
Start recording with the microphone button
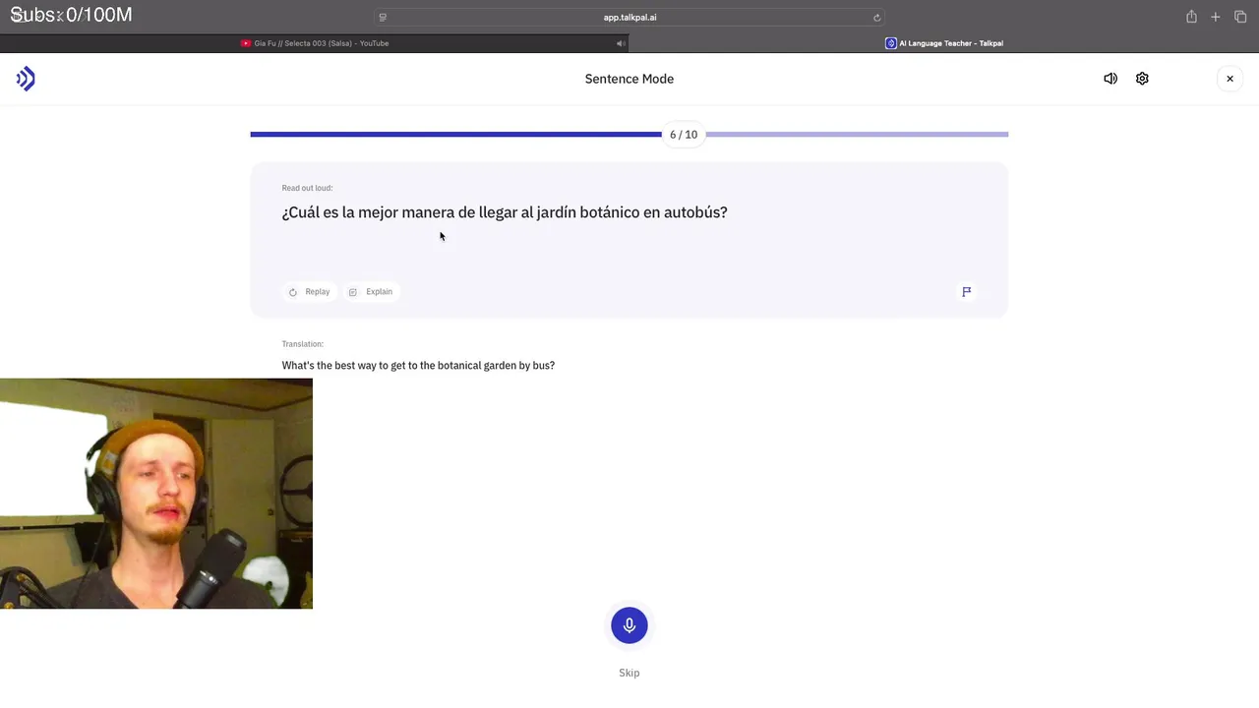tap(629, 625)
